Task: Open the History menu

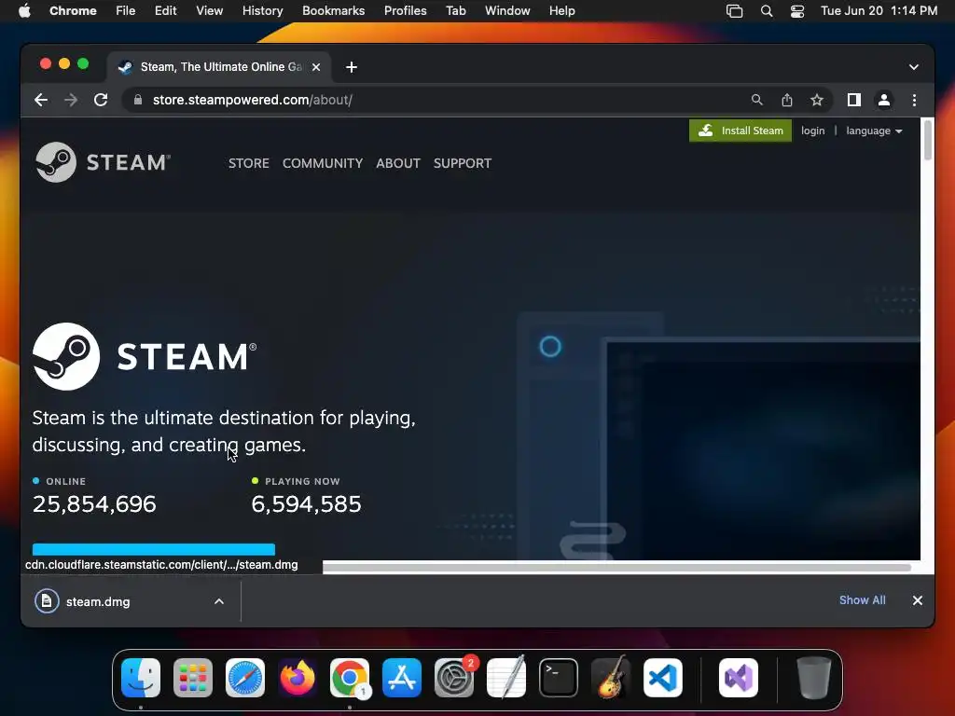Action: (262, 10)
